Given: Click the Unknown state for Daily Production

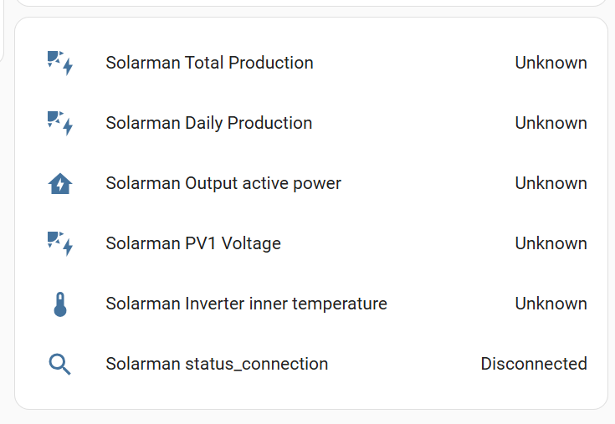Looking at the screenshot, I should pos(551,123).
